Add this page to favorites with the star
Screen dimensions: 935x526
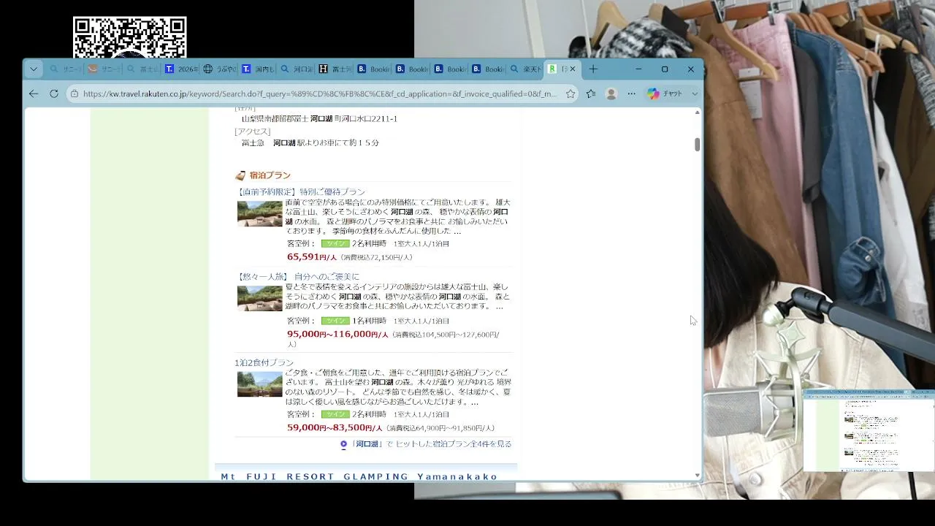[570, 94]
